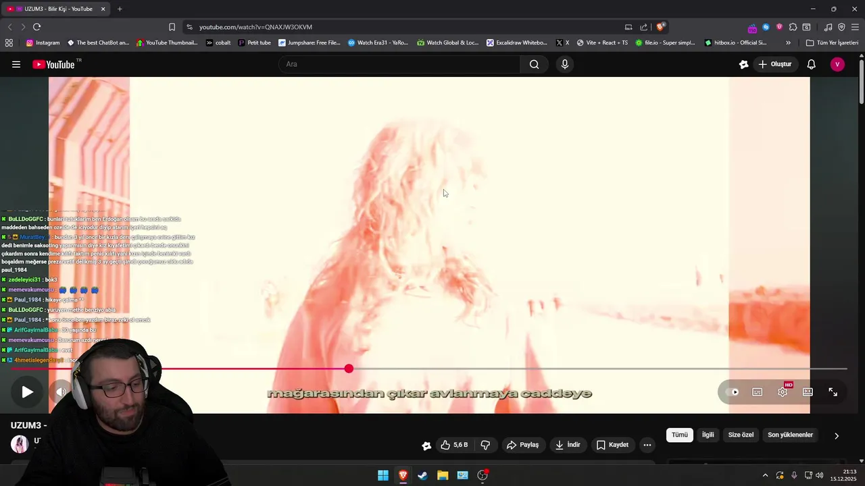Open browser apps grid icon

pyautogui.click(x=9, y=43)
